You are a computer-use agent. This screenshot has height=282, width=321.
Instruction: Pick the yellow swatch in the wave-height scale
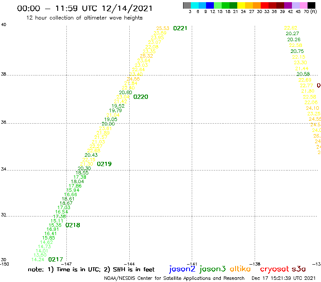[x=241, y=5]
